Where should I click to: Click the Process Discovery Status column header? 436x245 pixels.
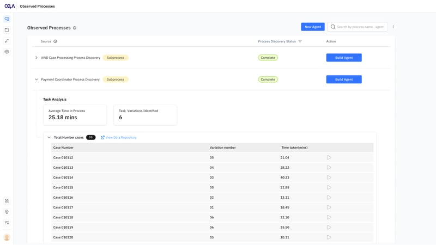pyautogui.click(x=277, y=41)
